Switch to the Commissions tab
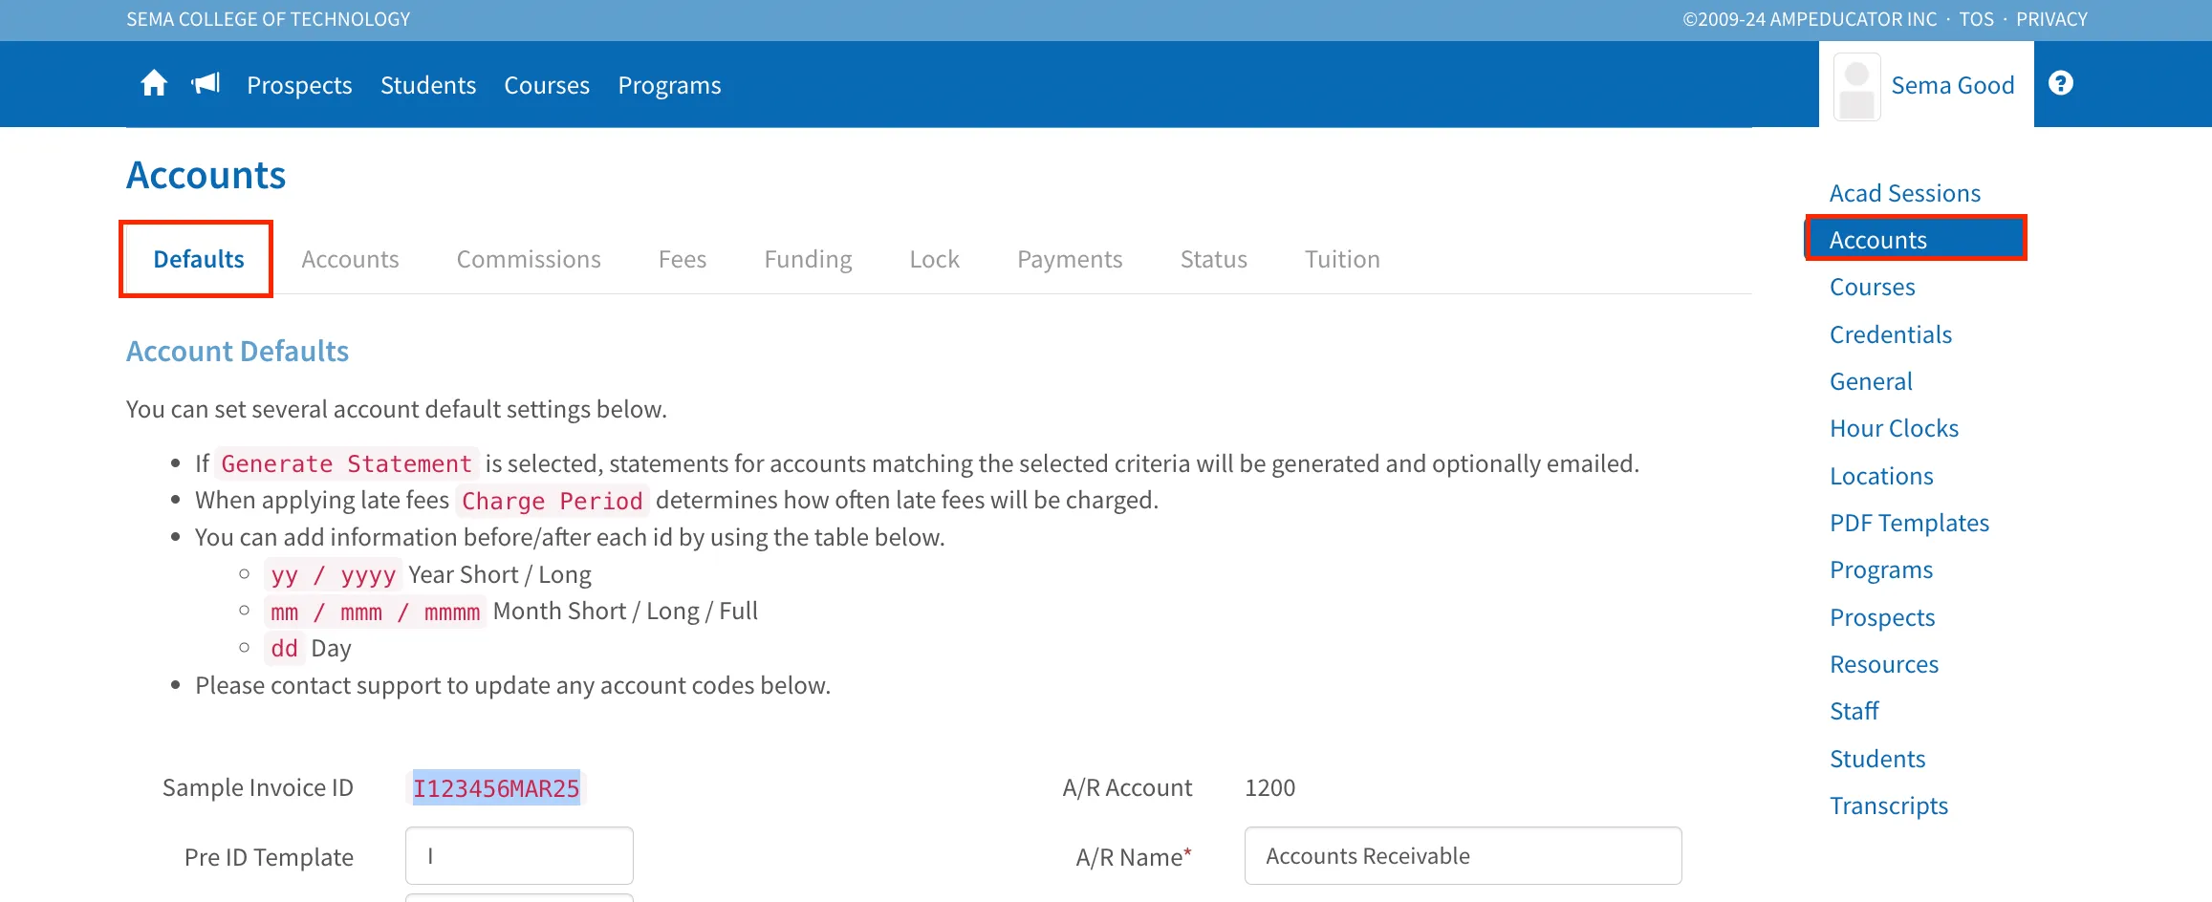 pos(529,259)
